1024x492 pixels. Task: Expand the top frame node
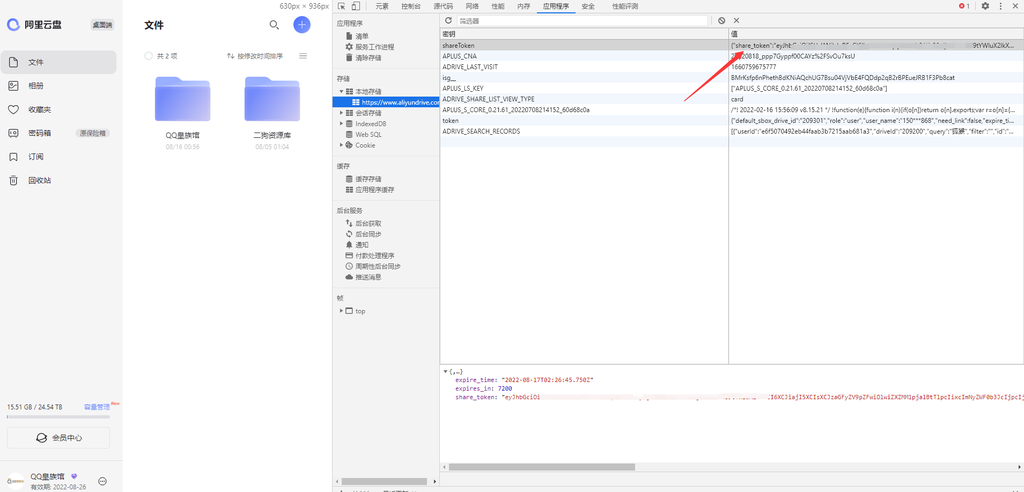pos(341,311)
